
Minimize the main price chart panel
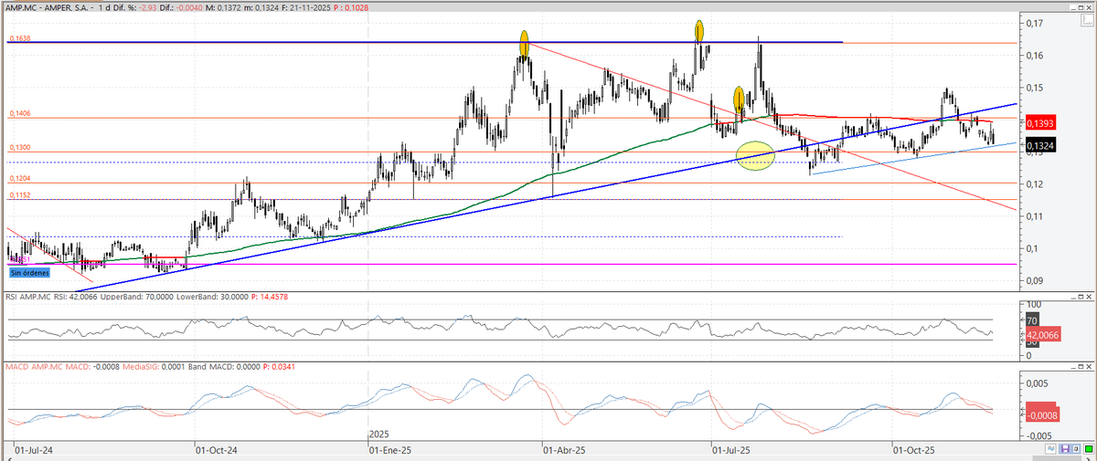click(1073, 7)
